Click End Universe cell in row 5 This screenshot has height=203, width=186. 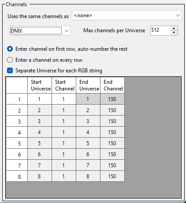[x=88, y=143]
